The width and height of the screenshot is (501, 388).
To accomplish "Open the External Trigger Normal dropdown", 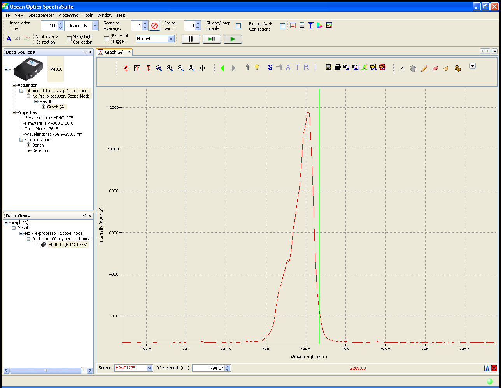I will pyautogui.click(x=171, y=38).
